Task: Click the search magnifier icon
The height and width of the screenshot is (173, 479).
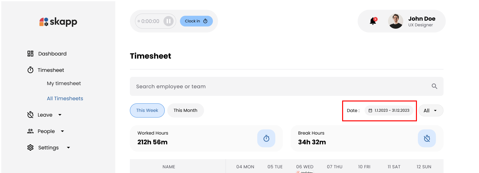Action: [434, 86]
